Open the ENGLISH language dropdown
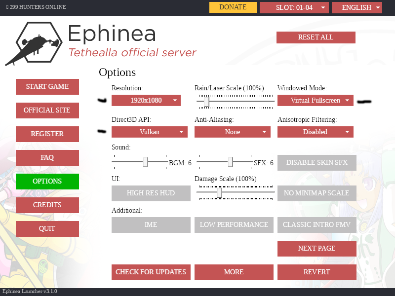 pyautogui.click(x=356, y=7)
